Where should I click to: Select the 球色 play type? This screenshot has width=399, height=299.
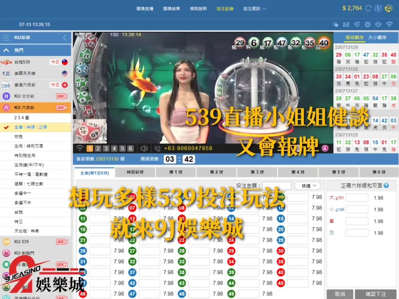35,137
